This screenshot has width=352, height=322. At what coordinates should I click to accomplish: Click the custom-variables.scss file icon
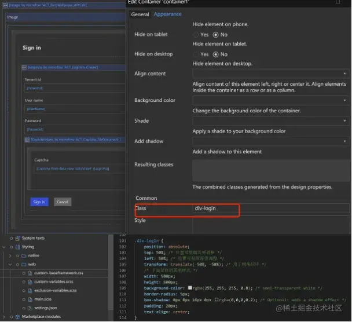tap(30, 282)
